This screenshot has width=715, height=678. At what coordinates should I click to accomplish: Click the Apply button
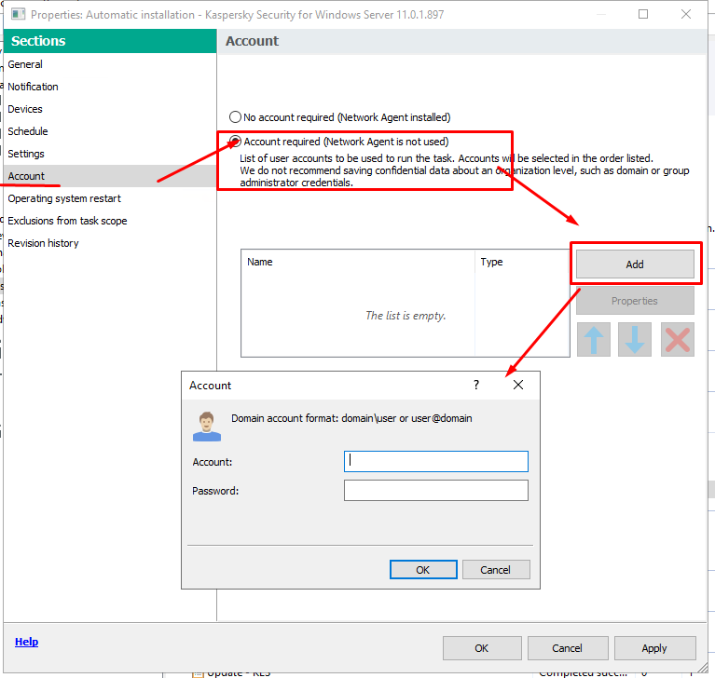pyautogui.click(x=654, y=648)
